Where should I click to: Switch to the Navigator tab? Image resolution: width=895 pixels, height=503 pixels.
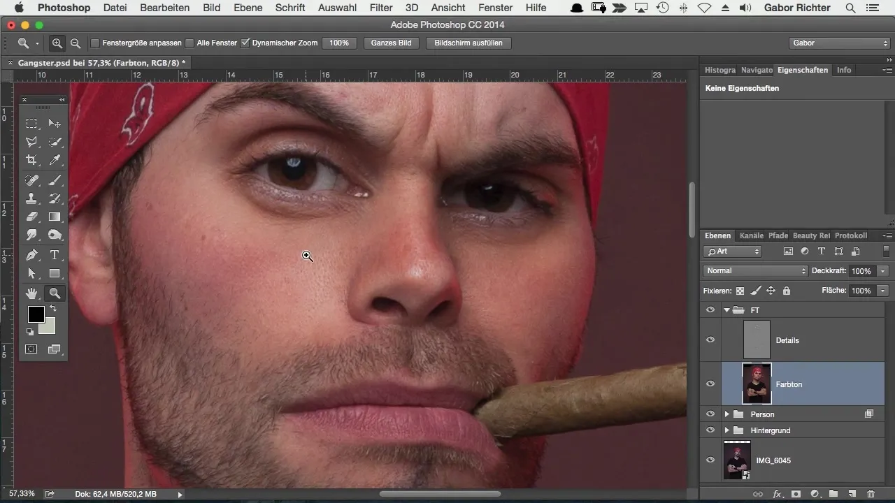pyautogui.click(x=757, y=70)
